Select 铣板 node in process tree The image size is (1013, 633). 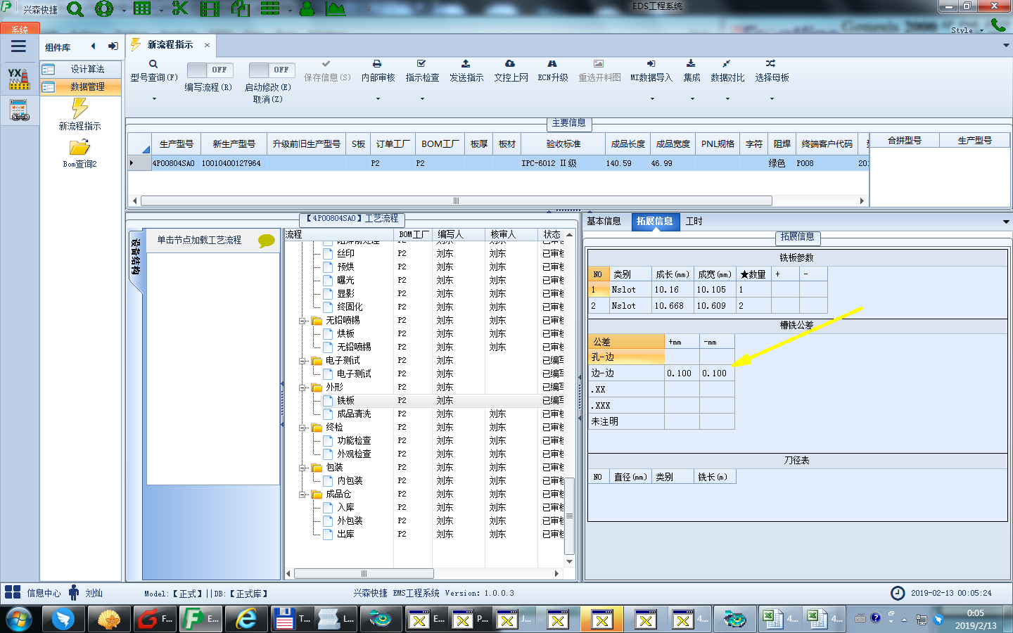pyautogui.click(x=345, y=400)
